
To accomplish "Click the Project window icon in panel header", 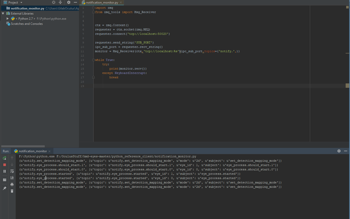I will 5,2.
